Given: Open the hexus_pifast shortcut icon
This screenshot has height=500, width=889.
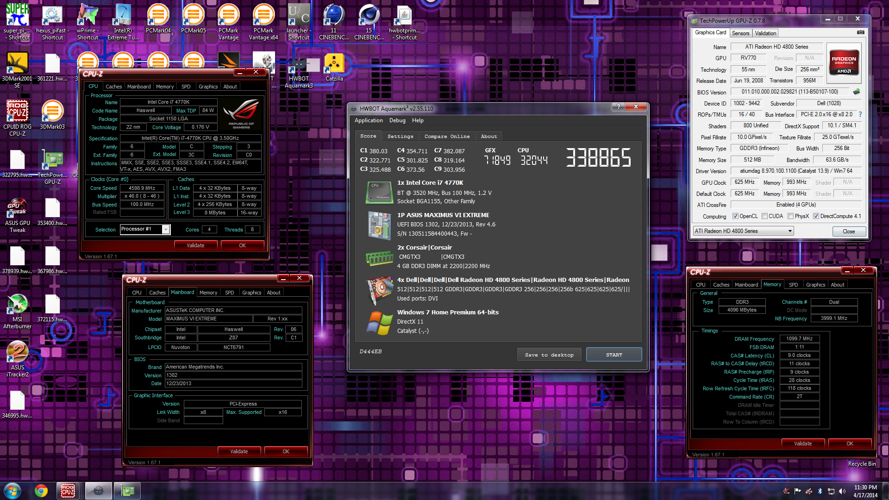Looking at the screenshot, I should click(52, 21).
